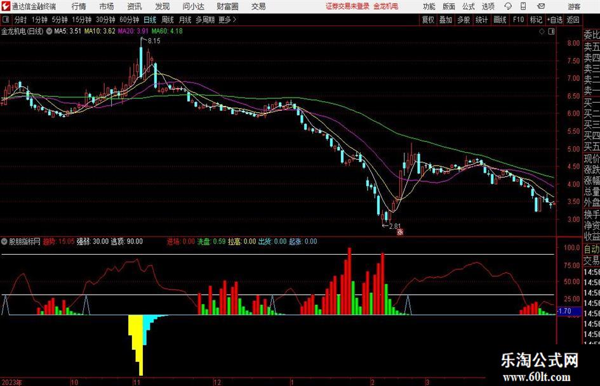Toggle the right-side panel icon on chart

[551, 32]
